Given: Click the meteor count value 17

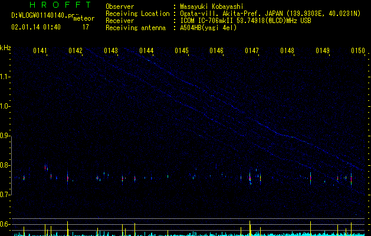Looking at the screenshot, I should [x=86, y=27].
